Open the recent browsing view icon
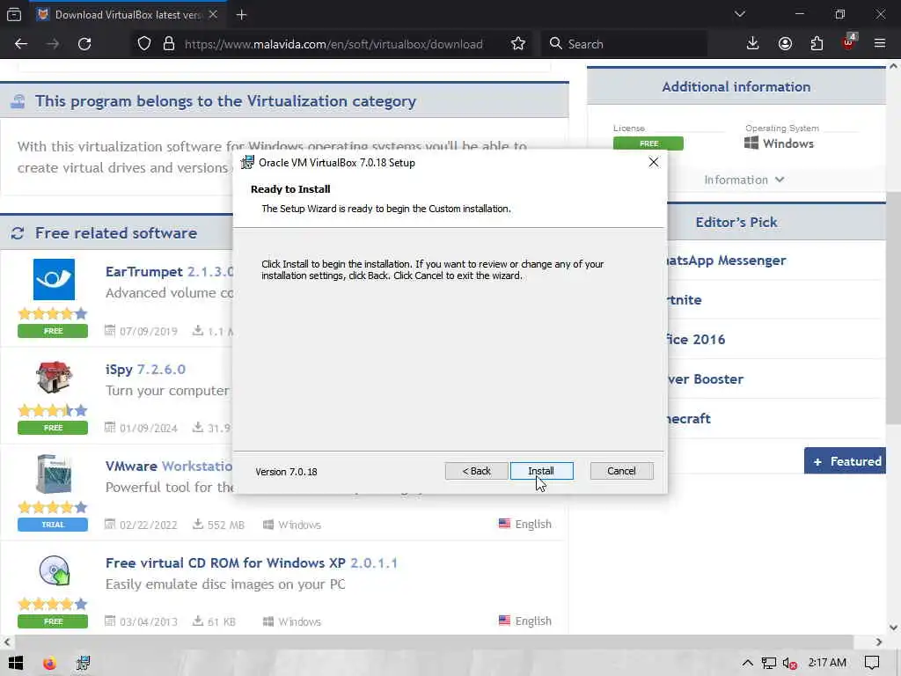This screenshot has height=676, width=901. [x=14, y=14]
